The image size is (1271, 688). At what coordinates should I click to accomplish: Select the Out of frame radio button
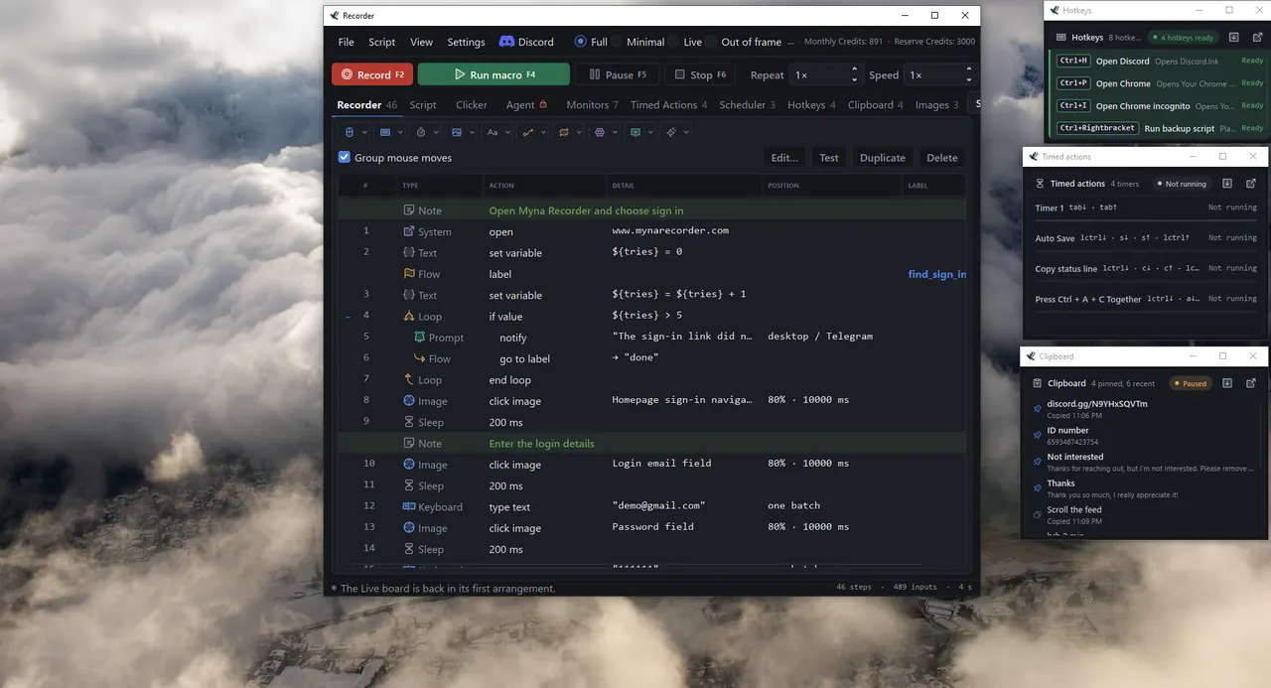[711, 42]
